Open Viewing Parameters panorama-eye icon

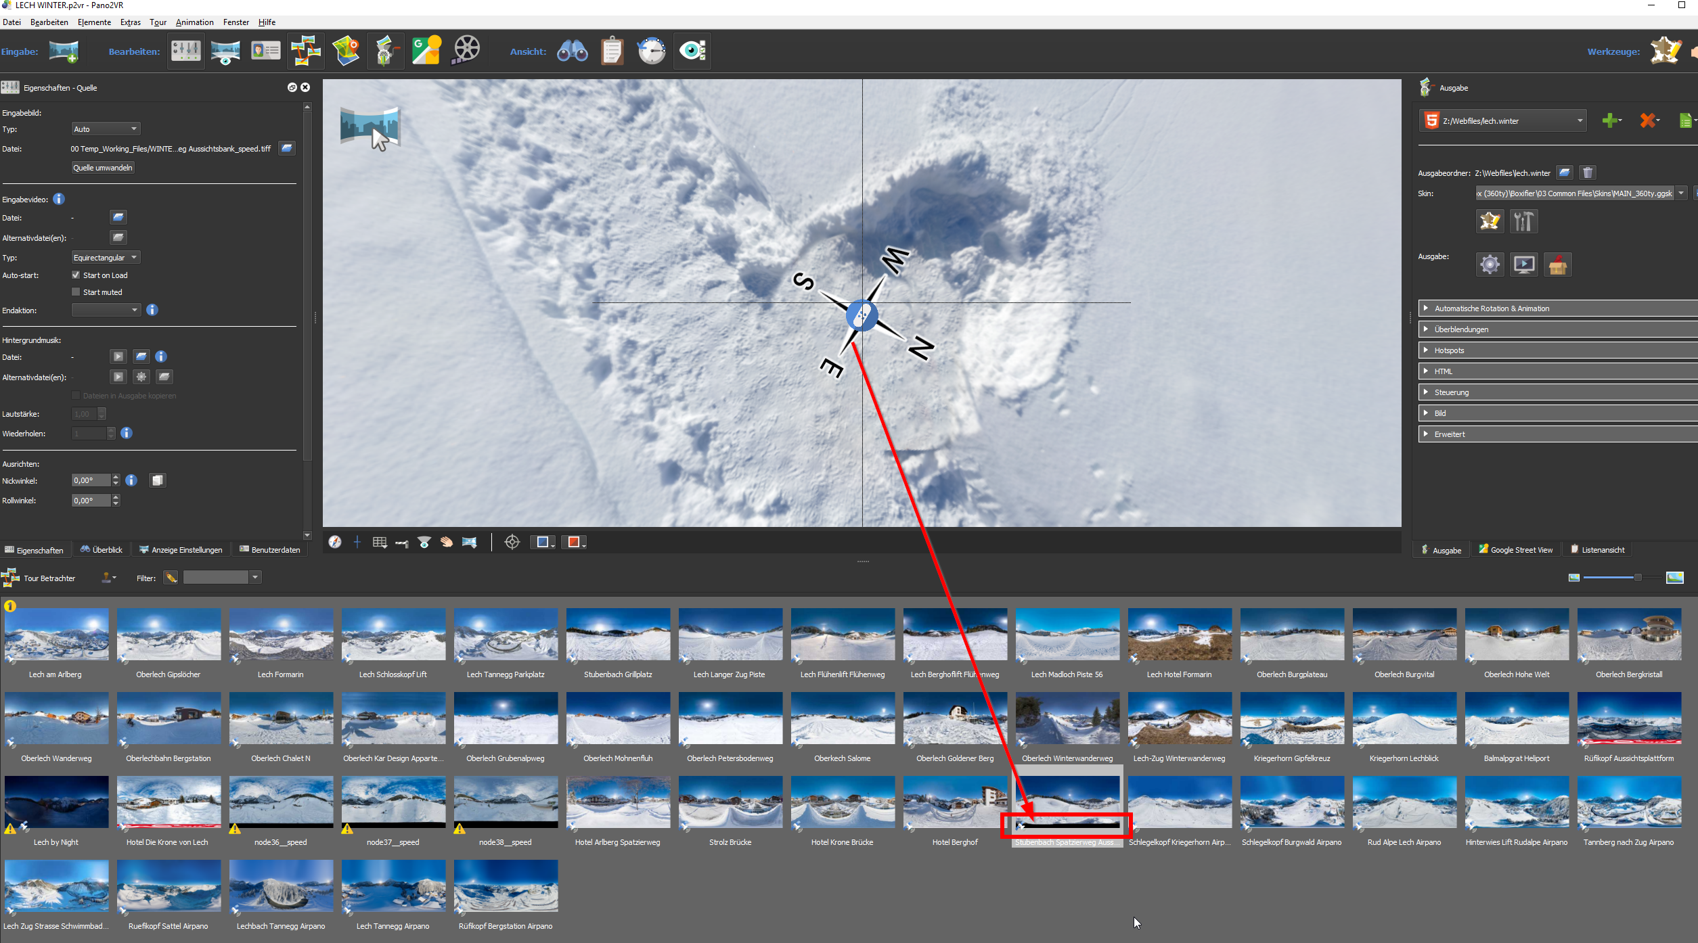click(x=225, y=51)
